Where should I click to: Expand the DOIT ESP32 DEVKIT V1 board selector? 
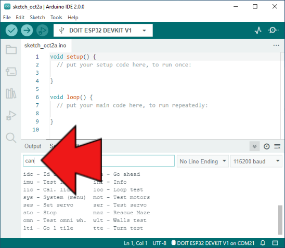(103, 31)
